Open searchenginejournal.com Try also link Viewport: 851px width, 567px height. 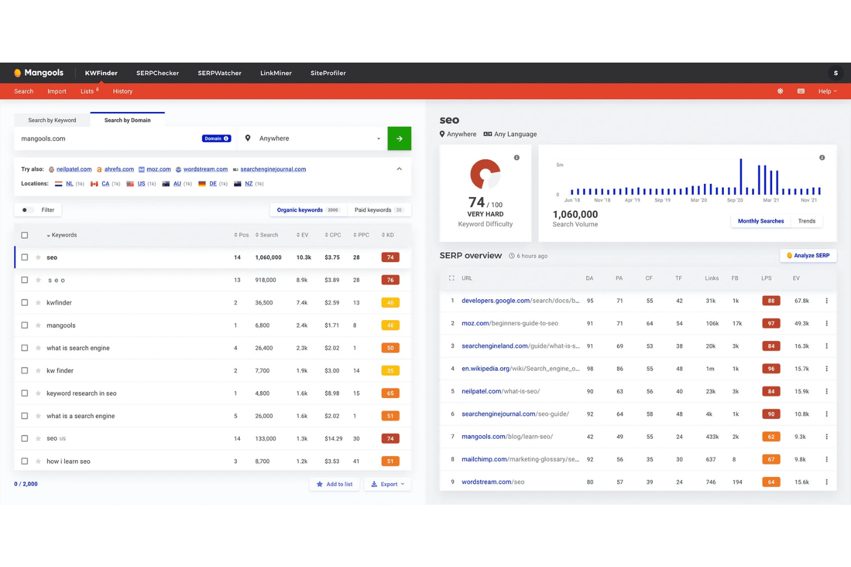(x=273, y=169)
